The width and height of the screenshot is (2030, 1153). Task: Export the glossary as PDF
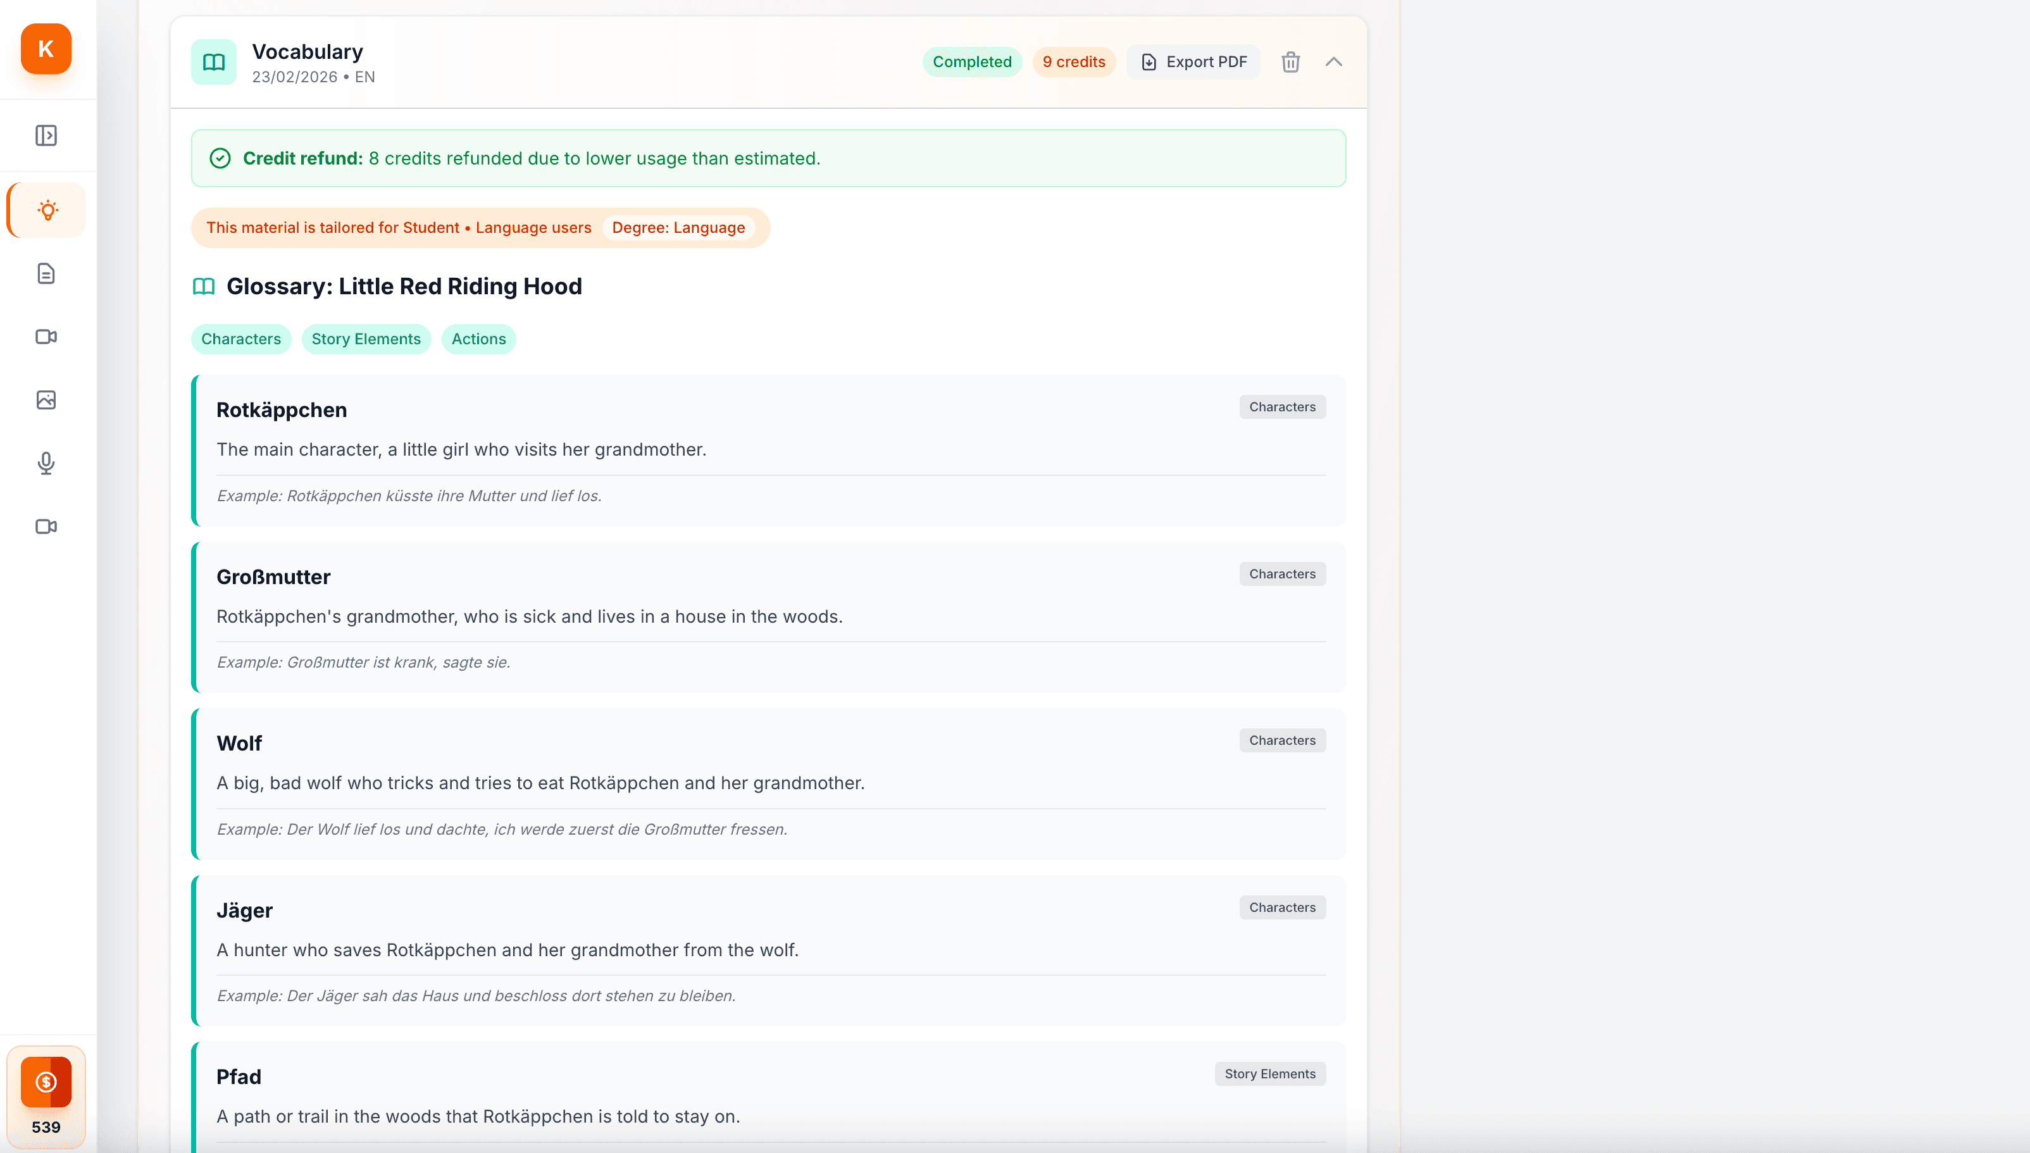point(1193,62)
